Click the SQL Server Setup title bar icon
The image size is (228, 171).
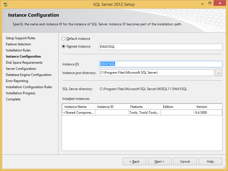point(5,4)
